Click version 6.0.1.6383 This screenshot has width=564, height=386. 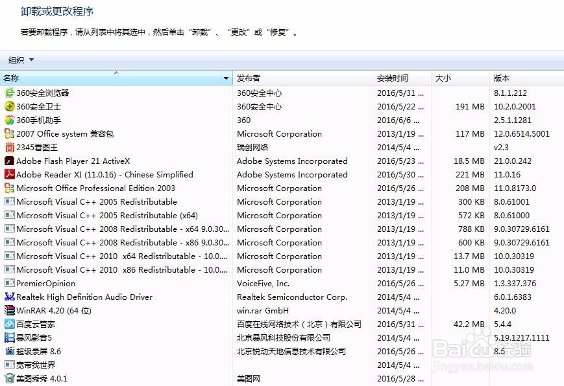point(513,297)
